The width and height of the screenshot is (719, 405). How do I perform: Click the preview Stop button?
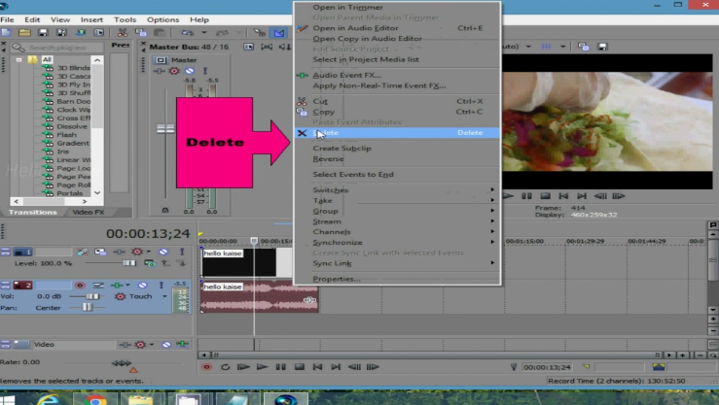545,196
